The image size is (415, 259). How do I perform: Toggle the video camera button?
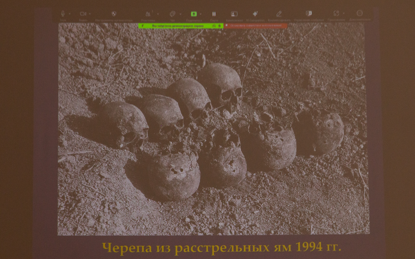83,14
